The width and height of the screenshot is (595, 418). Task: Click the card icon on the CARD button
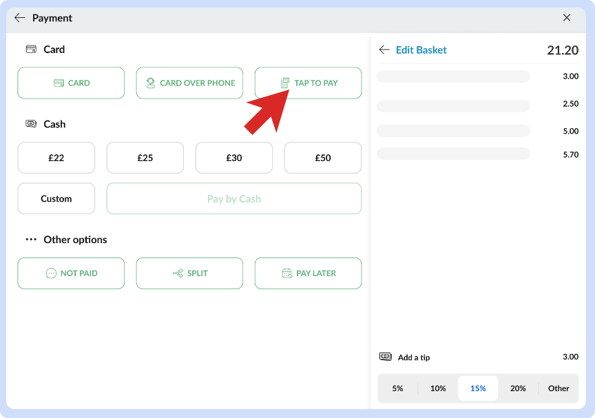(x=59, y=83)
